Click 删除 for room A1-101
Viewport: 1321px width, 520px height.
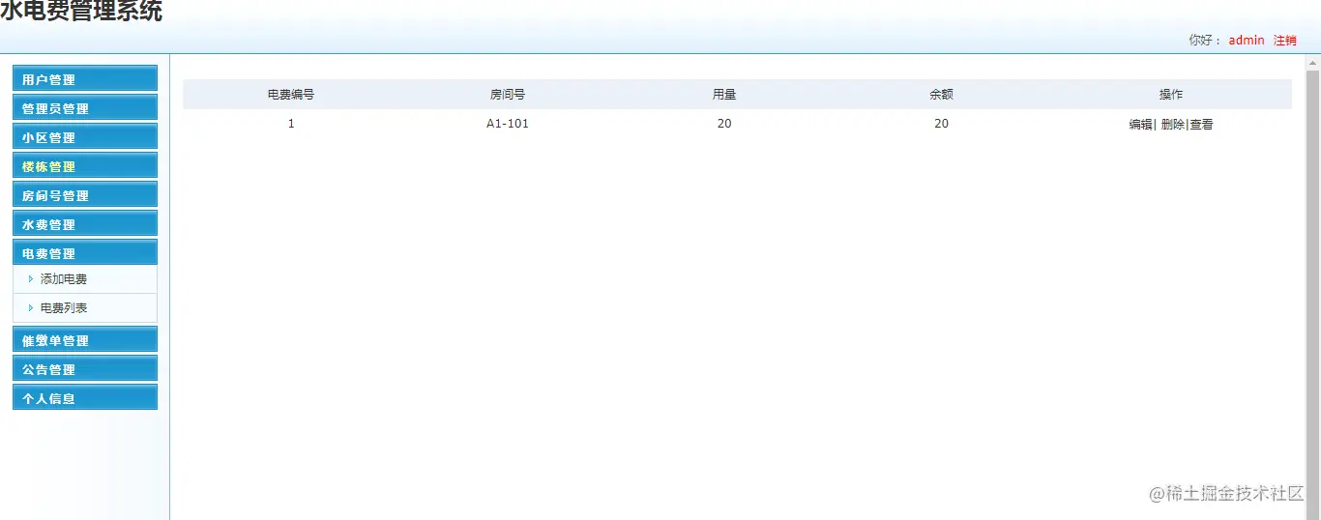pos(1172,125)
